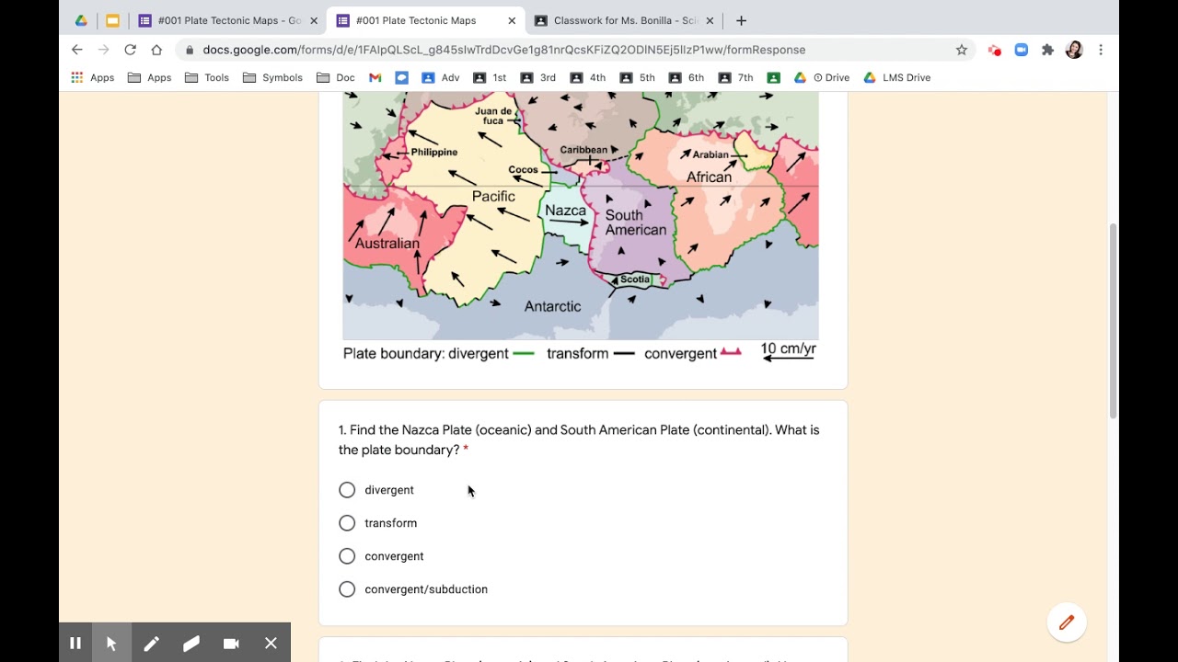
Task: Open Apps grid shortcut in bookmarks bar
Action: [93, 77]
